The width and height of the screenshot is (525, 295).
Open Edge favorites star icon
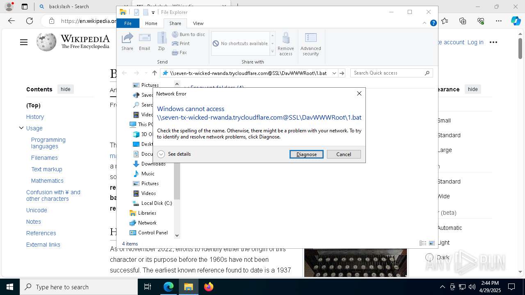click(x=445, y=21)
